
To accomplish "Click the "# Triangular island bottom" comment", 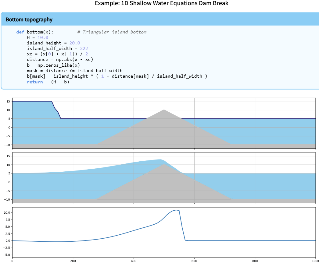I will 112,32.
